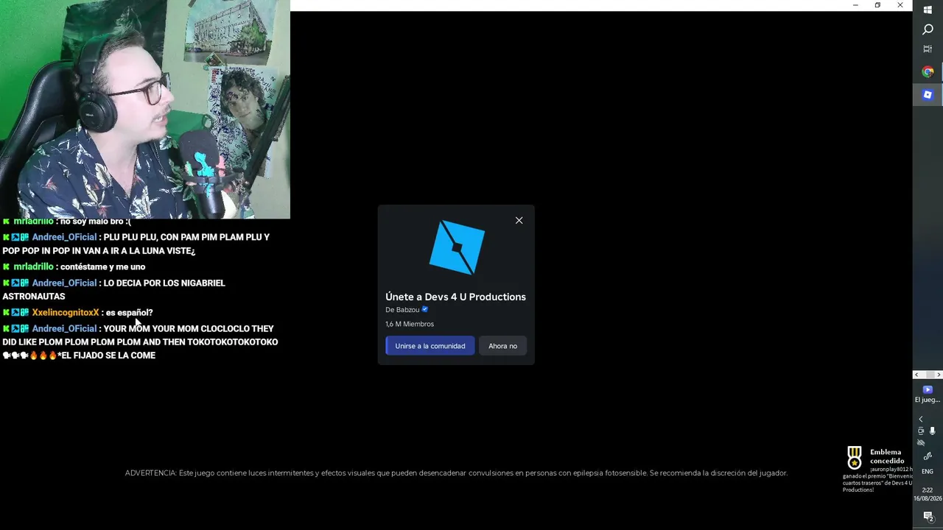Click the Emblema concedido medal icon
Viewport: 943px width, 530px height.
[855, 457]
